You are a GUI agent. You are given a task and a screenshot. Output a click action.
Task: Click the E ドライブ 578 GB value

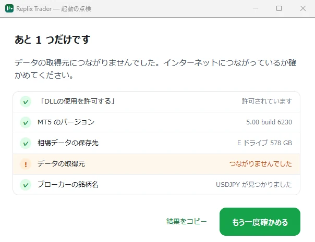click(x=264, y=143)
